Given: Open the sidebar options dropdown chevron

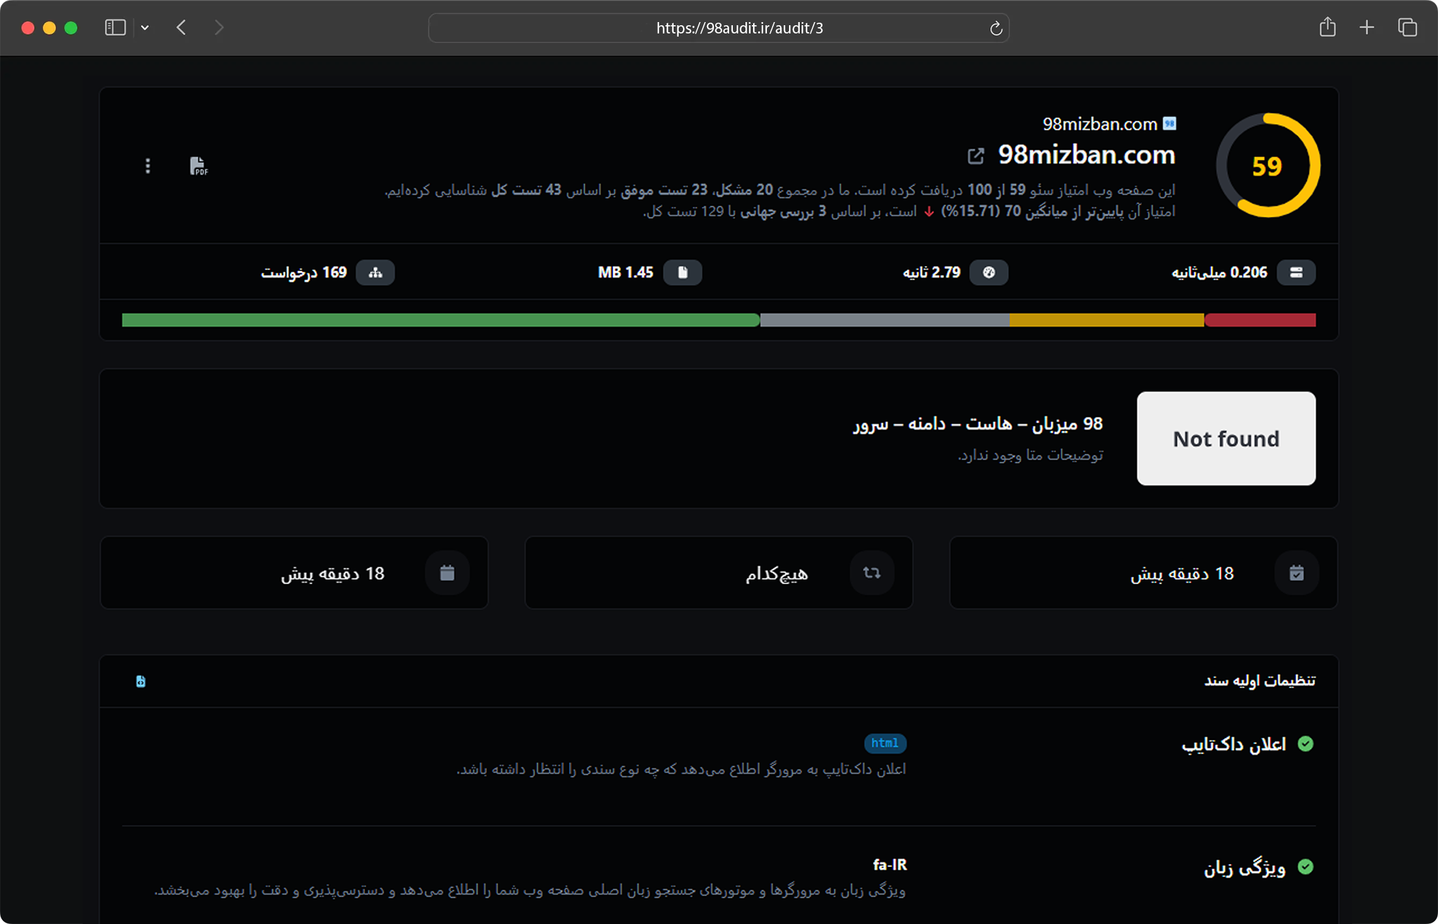Looking at the screenshot, I should (145, 28).
